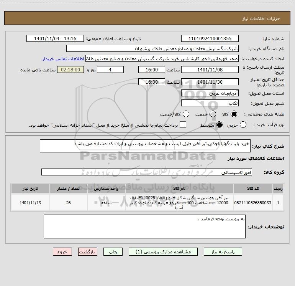Click the ردیف column header
This screenshot has height=286, width=295.
pyautogui.click(x=278, y=188)
